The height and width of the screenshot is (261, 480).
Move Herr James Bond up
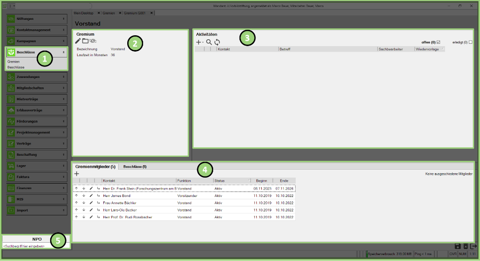[x=77, y=196]
